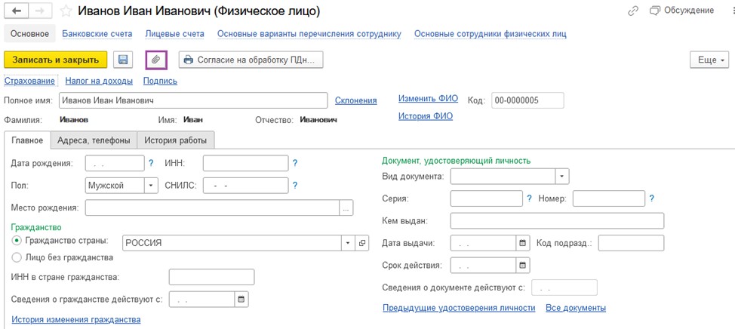Open the История работы tab

(175, 140)
